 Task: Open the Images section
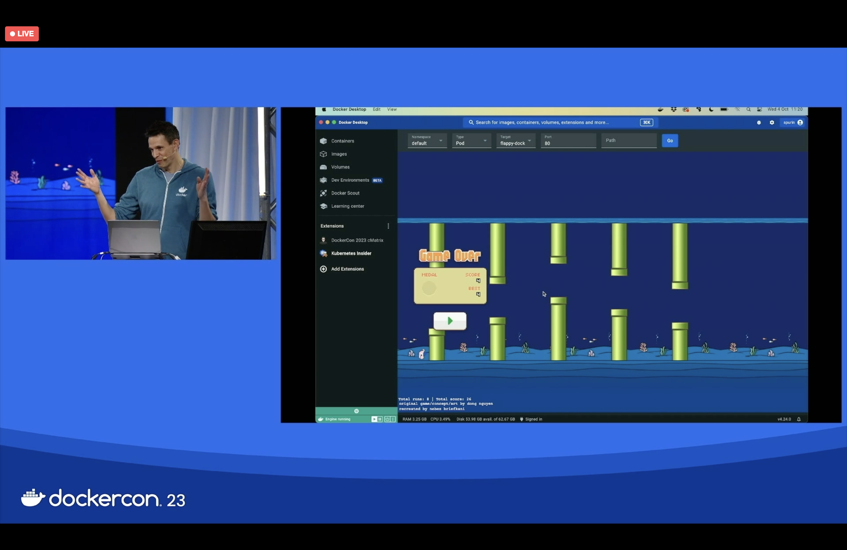pyautogui.click(x=356, y=154)
